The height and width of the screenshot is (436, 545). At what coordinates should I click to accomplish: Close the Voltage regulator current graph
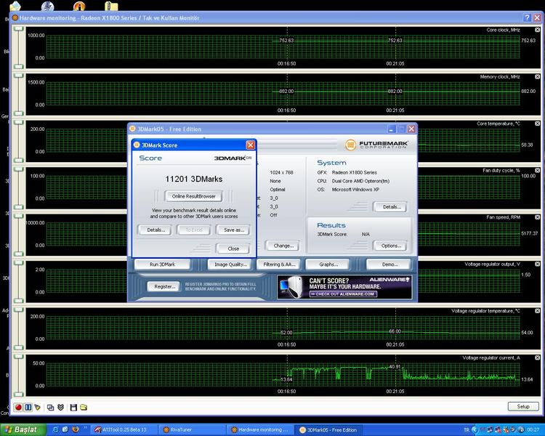pos(537,358)
